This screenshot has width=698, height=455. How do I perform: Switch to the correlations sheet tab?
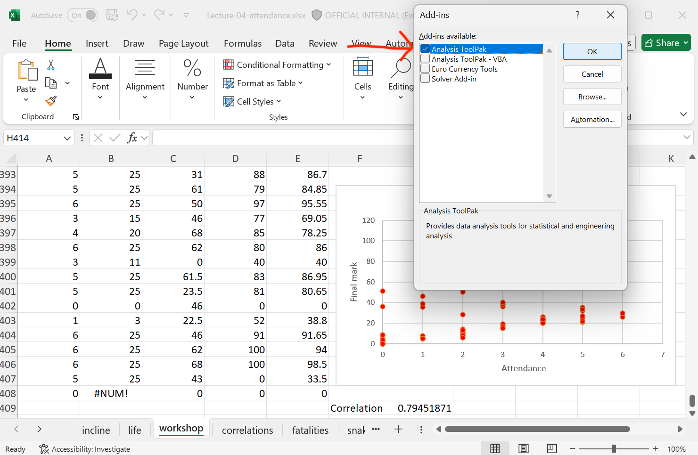(247, 430)
